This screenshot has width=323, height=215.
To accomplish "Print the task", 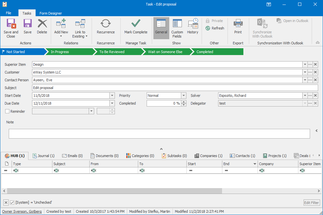I will click(238, 26).
